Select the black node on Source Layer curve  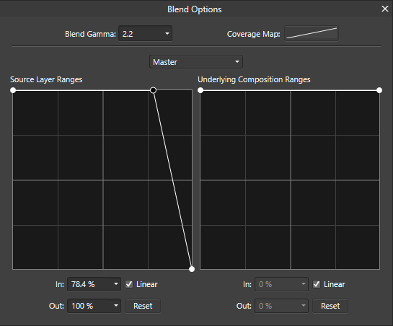(x=153, y=90)
